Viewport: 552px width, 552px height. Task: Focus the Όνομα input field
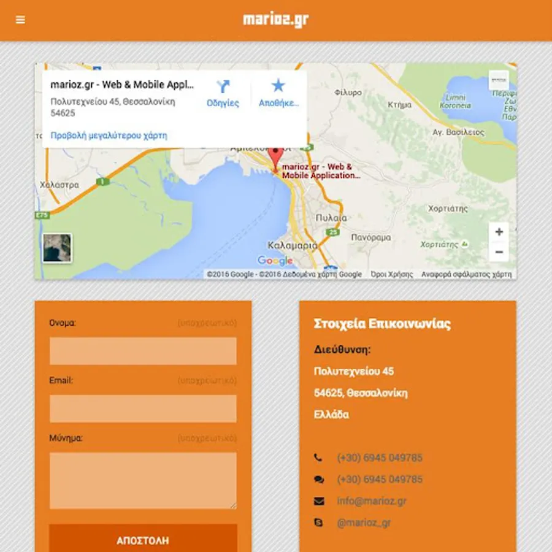coord(143,351)
